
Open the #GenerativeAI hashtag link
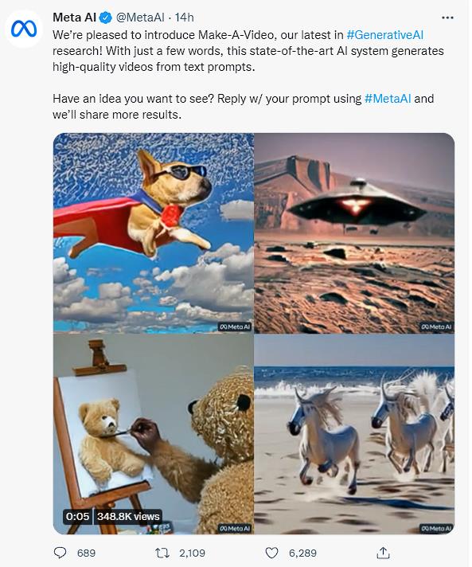384,35
